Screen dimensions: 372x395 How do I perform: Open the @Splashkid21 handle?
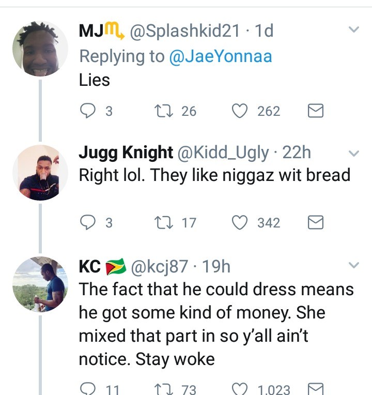(x=184, y=32)
